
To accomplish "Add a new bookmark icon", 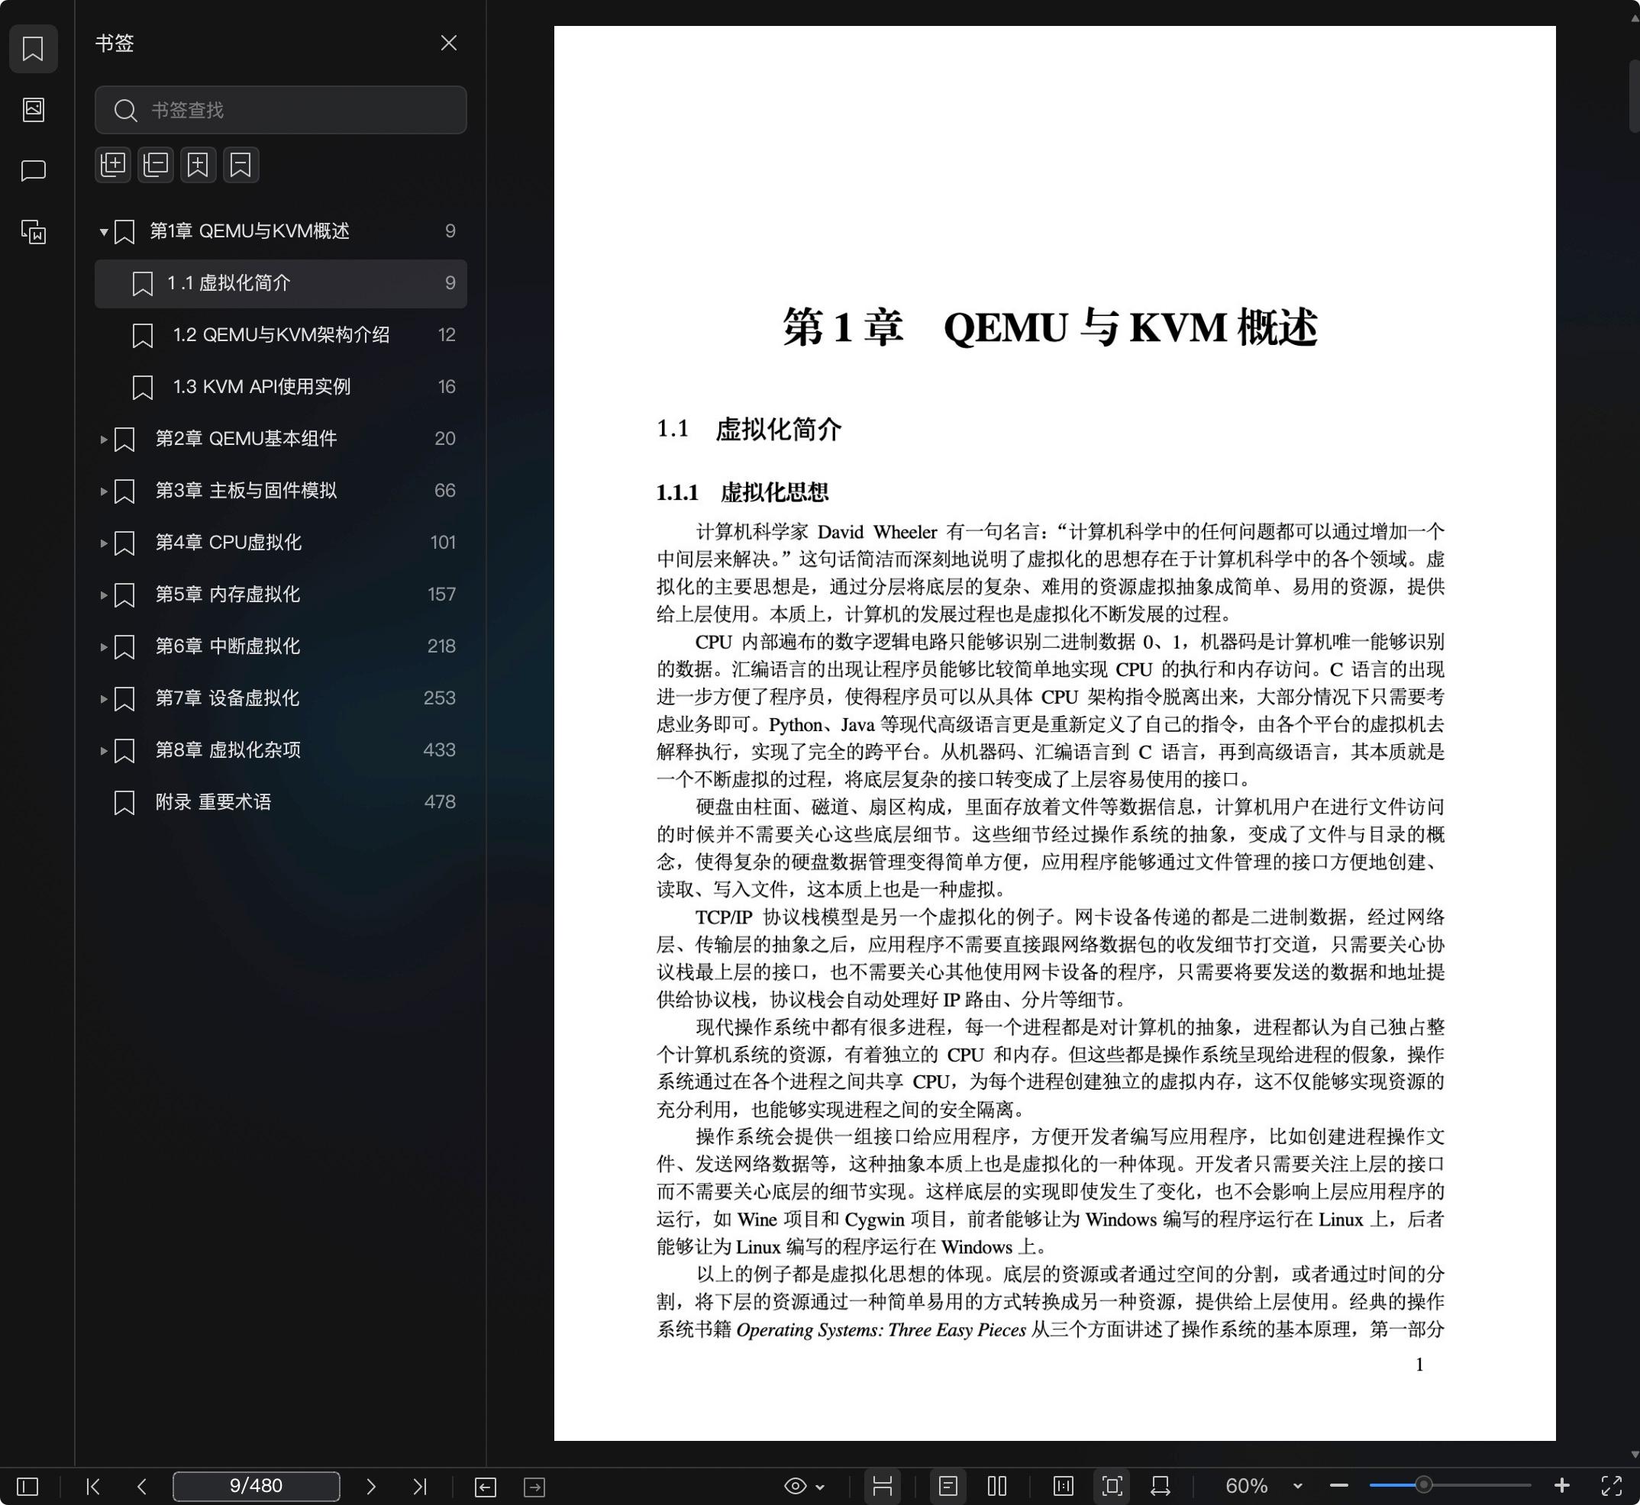I will click(x=198, y=165).
